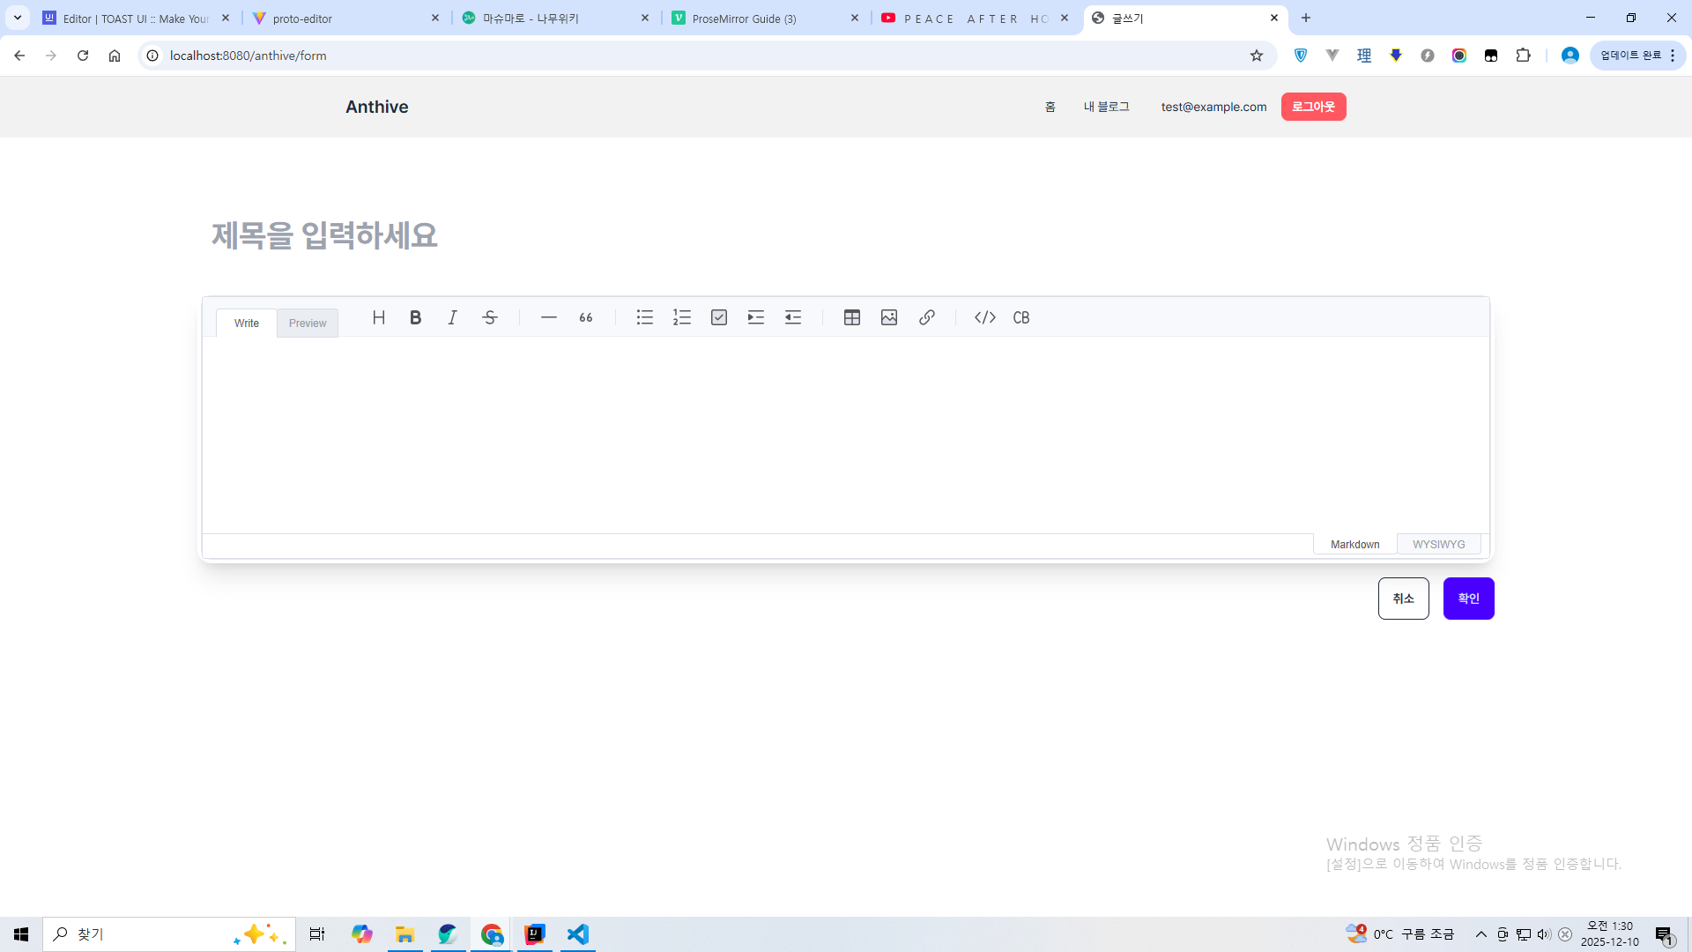Switch editor to WYSIWYG mode
The image size is (1692, 952).
pos(1438,545)
